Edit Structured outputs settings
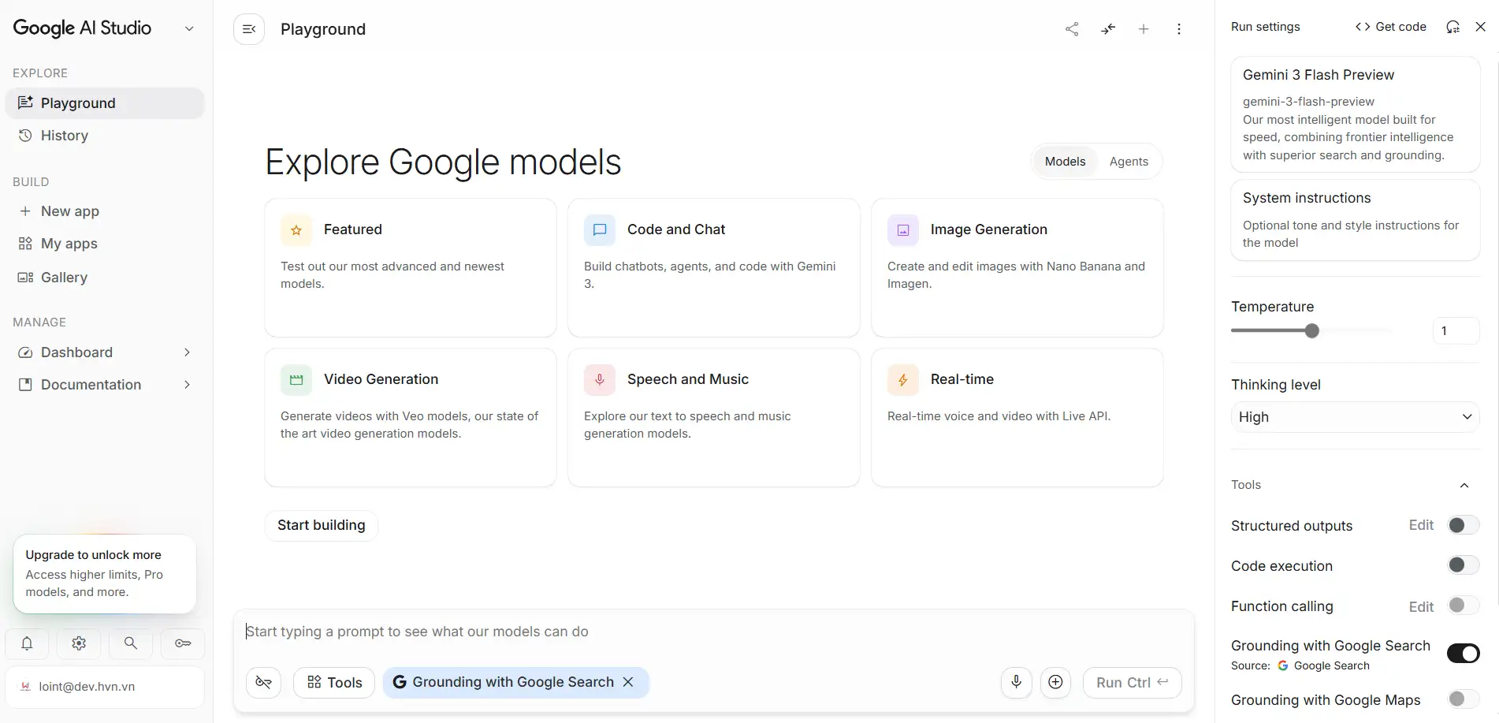This screenshot has height=723, width=1499. 1421,525
